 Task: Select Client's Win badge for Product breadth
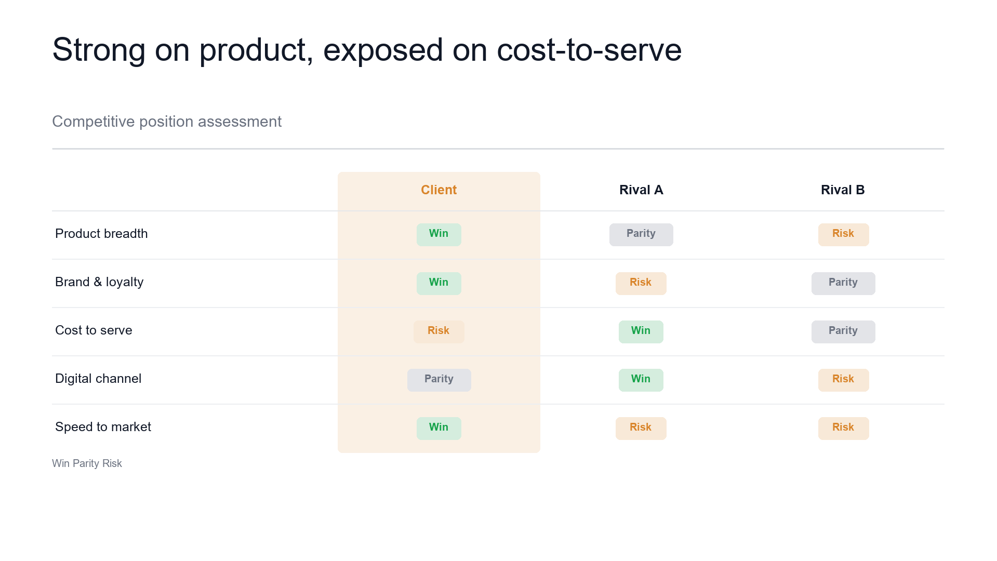[x=439, y=235]
